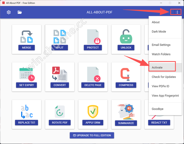Click the open folder icon
This screenshot has width=184, height=144.
pyautogui.click(x=20, y=12)
